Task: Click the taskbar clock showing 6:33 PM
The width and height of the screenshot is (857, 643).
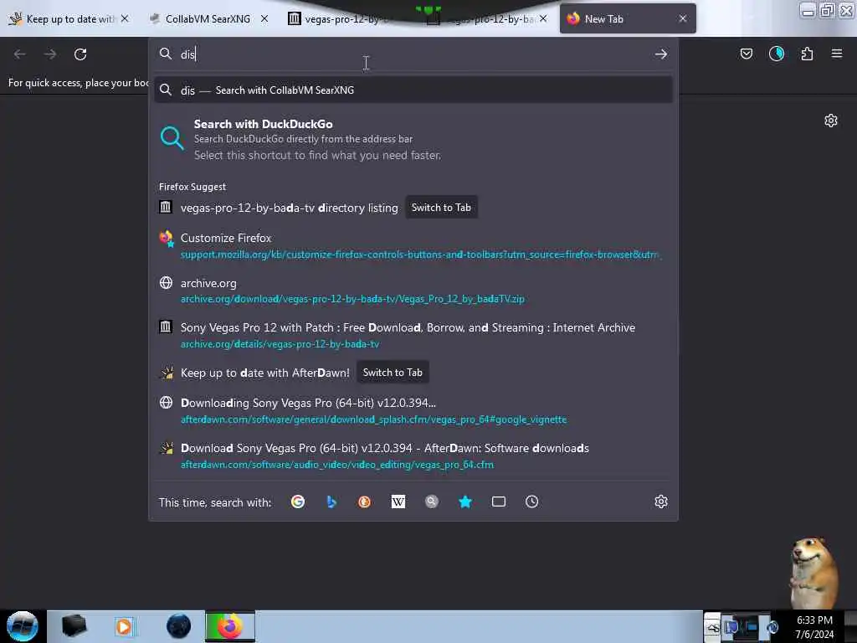Action: 814,626
